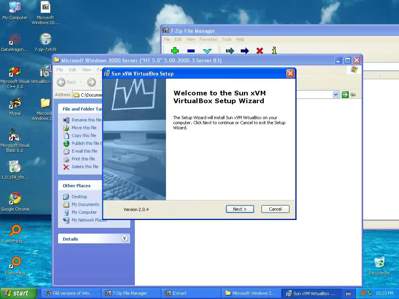Viewport: 399px width, 299px height.
Task: Open Favorites menu in 7-Zip File Manager
Action: 208,39
